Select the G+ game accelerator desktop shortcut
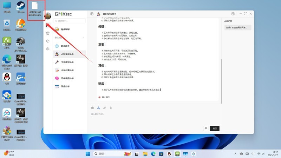This screenshot has width=281, height=158. point(21,78)
